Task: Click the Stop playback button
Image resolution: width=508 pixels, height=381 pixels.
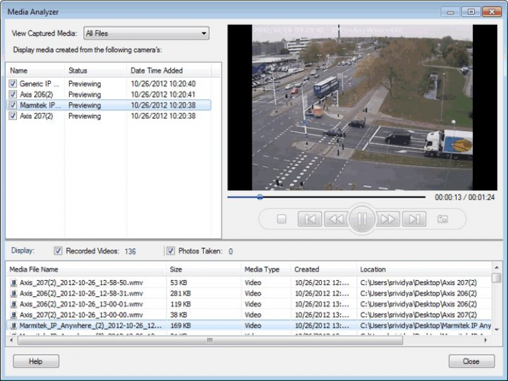Action: [282, 219]
